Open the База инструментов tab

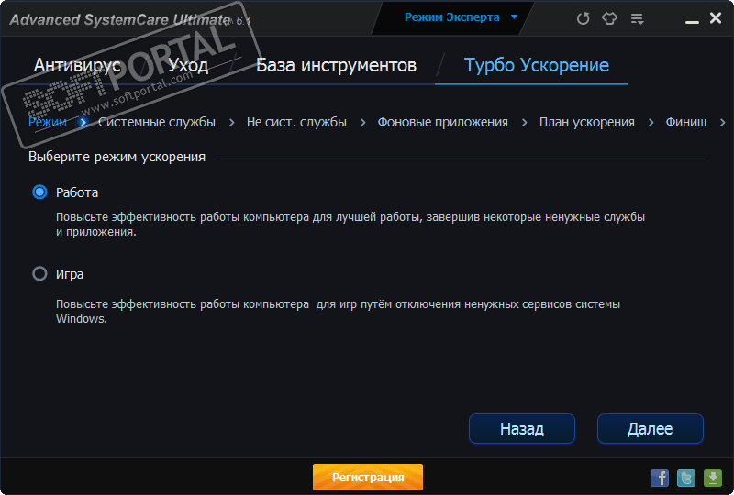click(336, 65)
